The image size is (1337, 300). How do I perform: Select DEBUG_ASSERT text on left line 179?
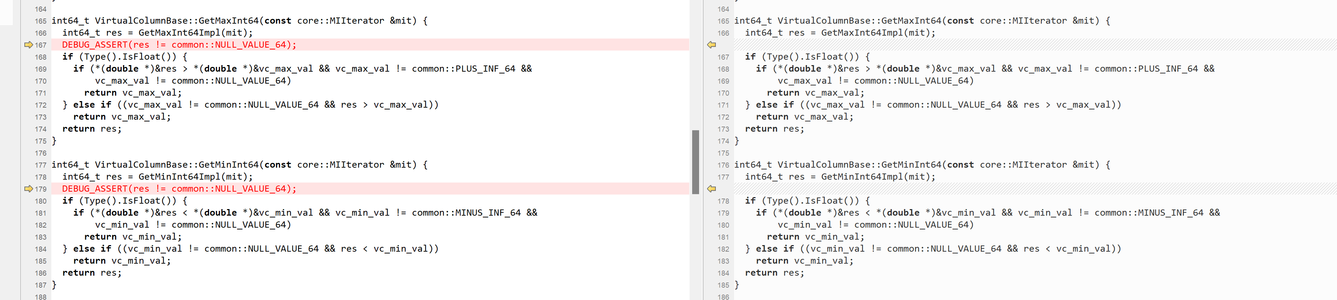point(179,189)
